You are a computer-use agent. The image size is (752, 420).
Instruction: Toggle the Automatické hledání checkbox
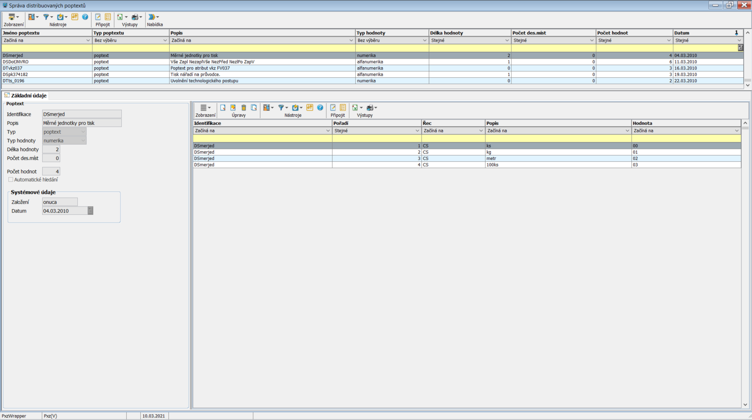tap(11, 180)
